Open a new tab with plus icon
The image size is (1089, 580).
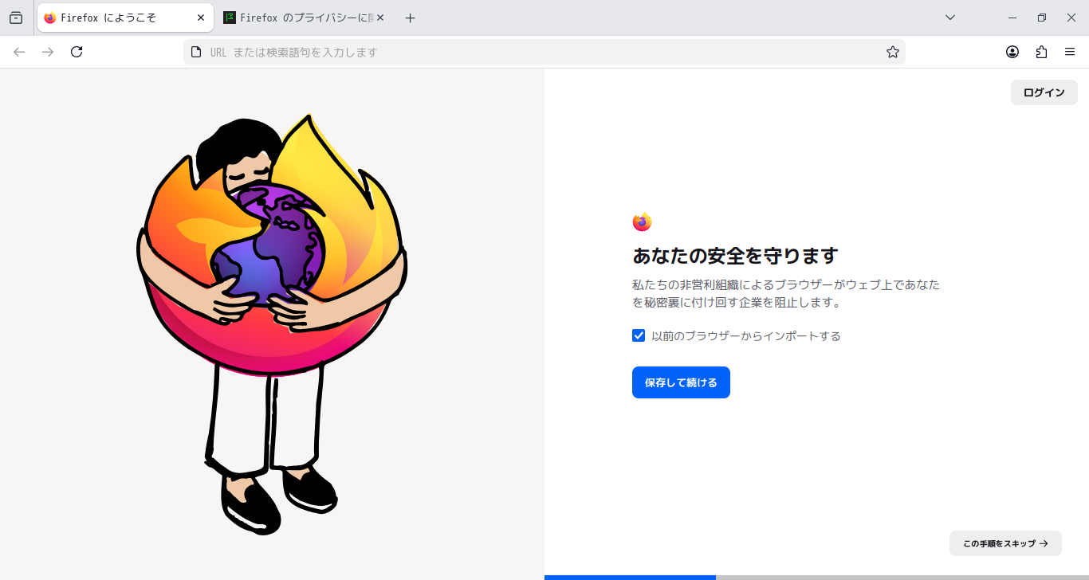(x=411, y=18)
